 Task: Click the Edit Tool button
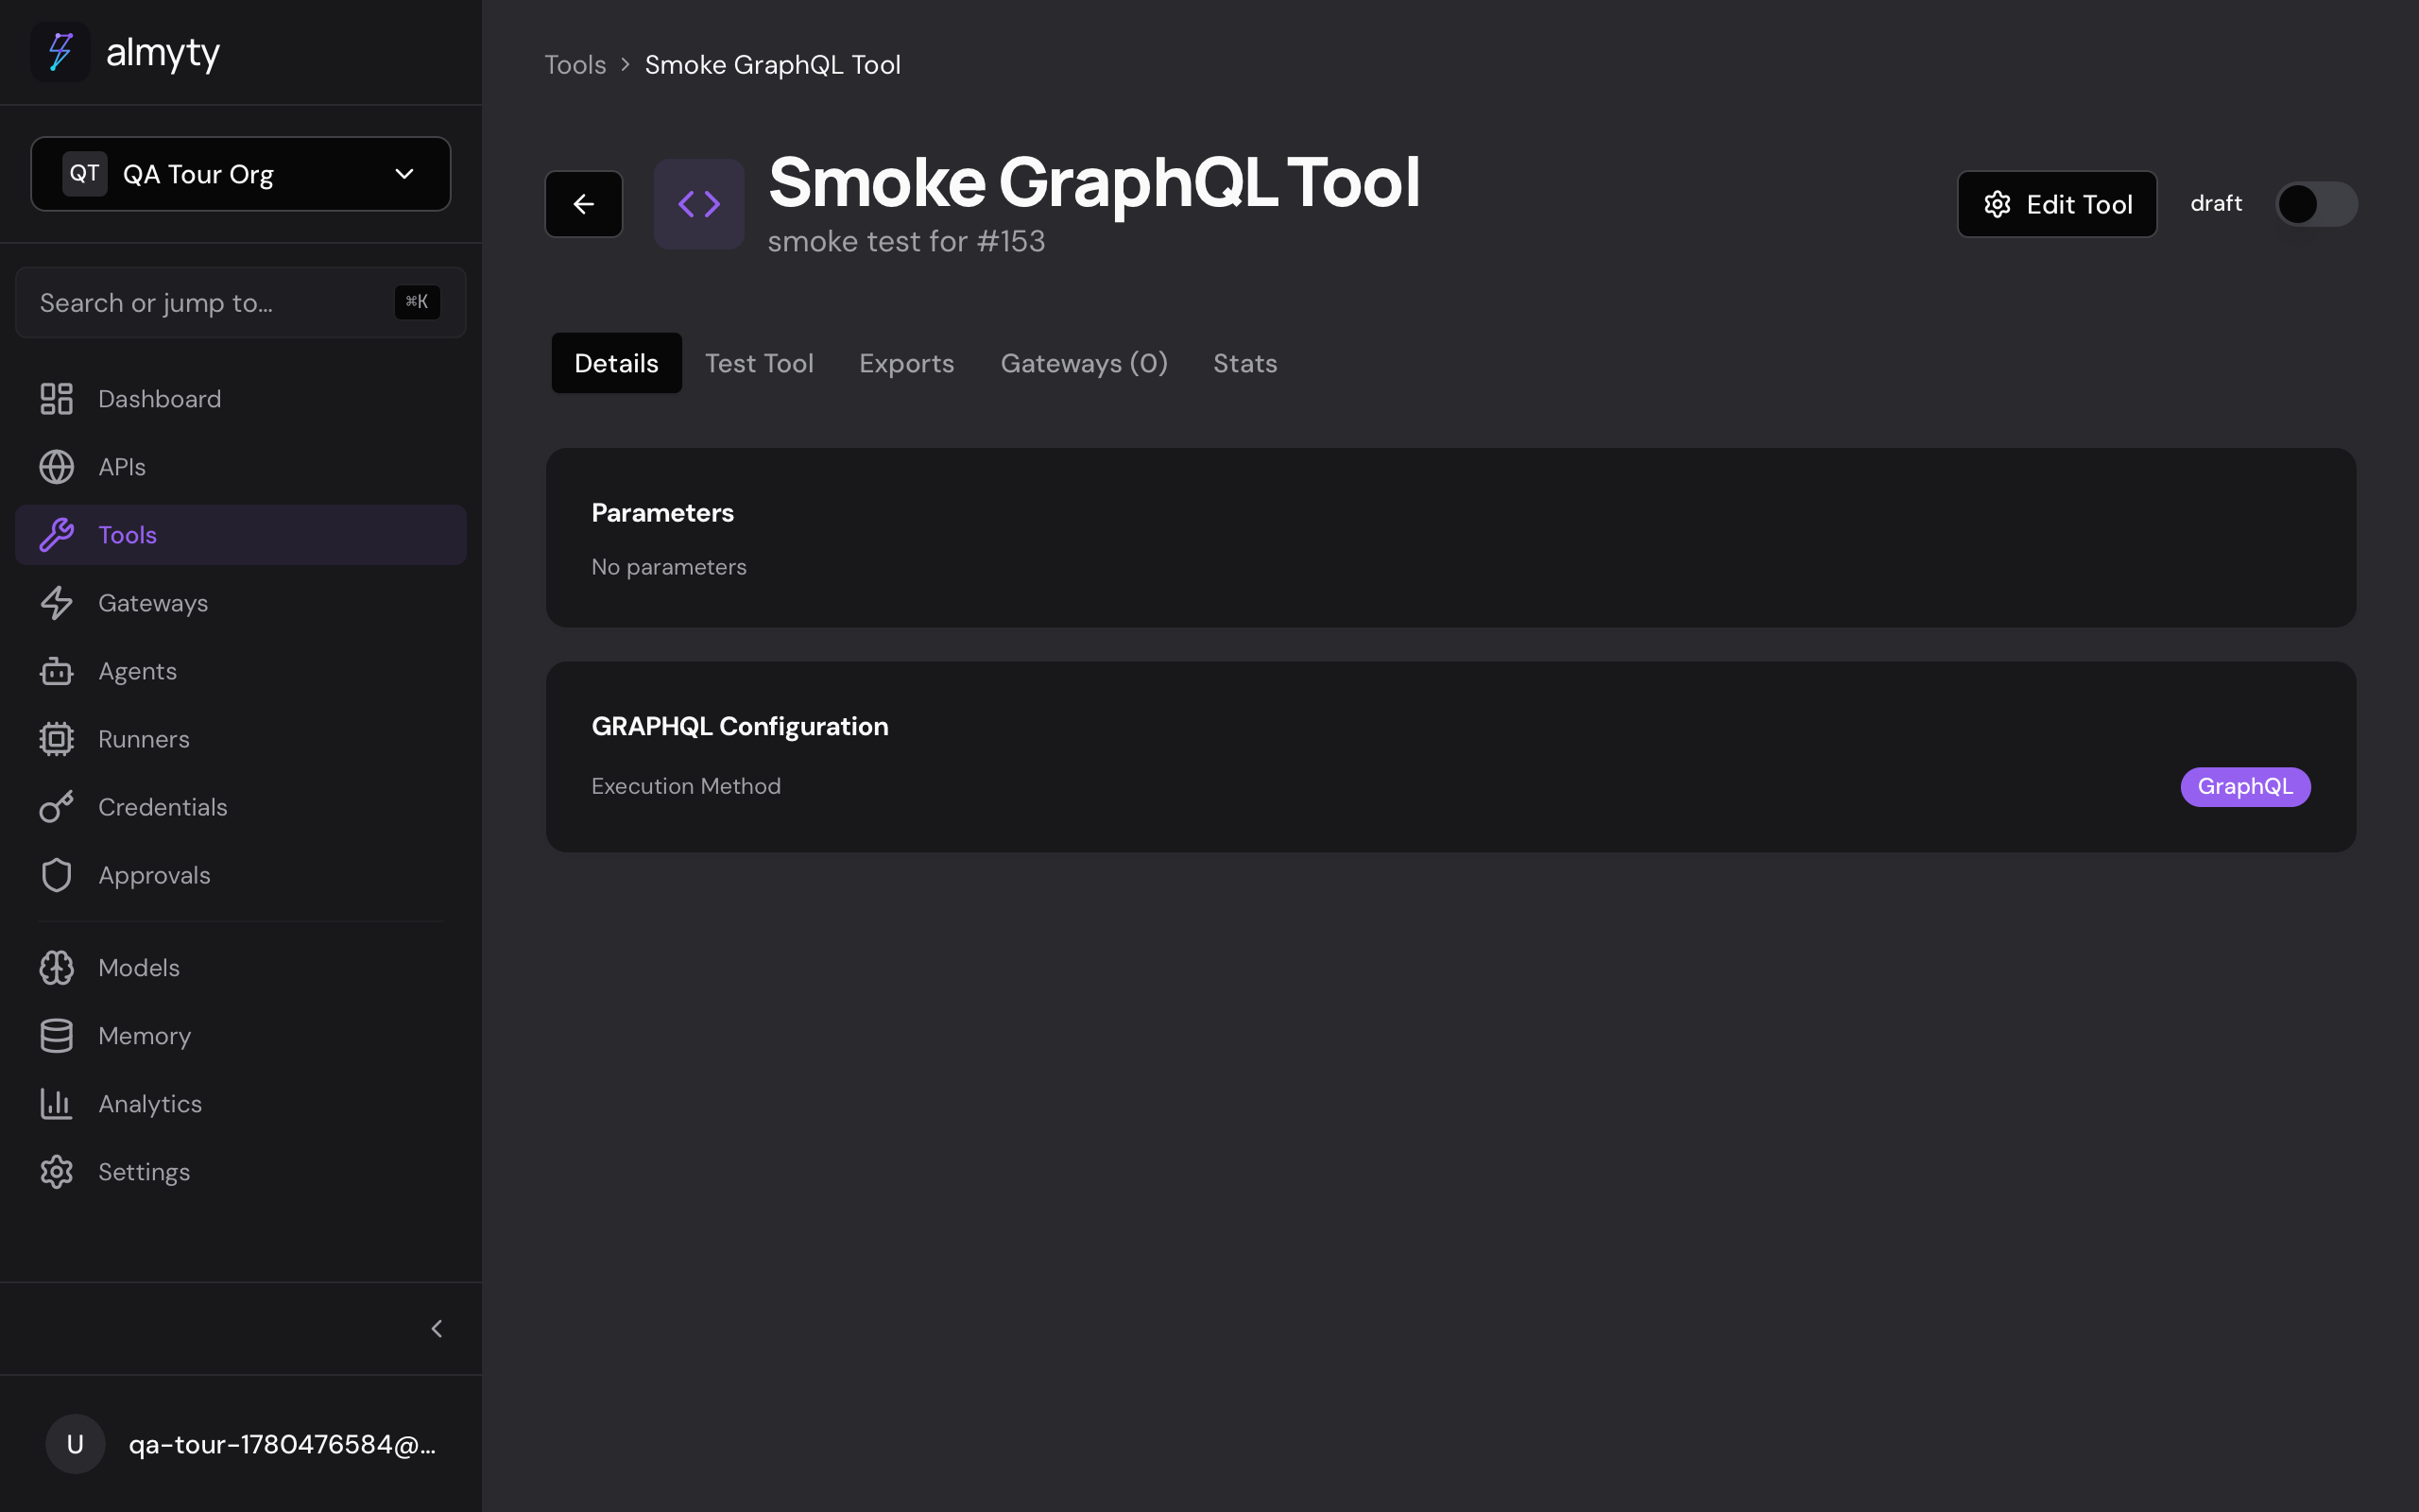(x=2057, y=204)
